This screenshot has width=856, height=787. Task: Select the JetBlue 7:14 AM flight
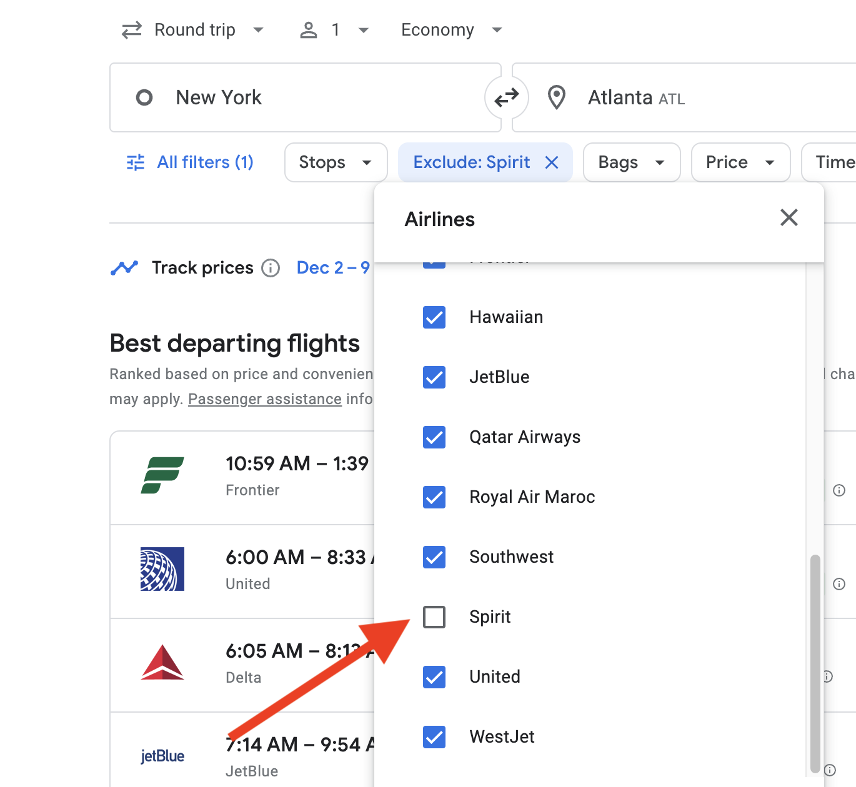[x=242, y=750]
